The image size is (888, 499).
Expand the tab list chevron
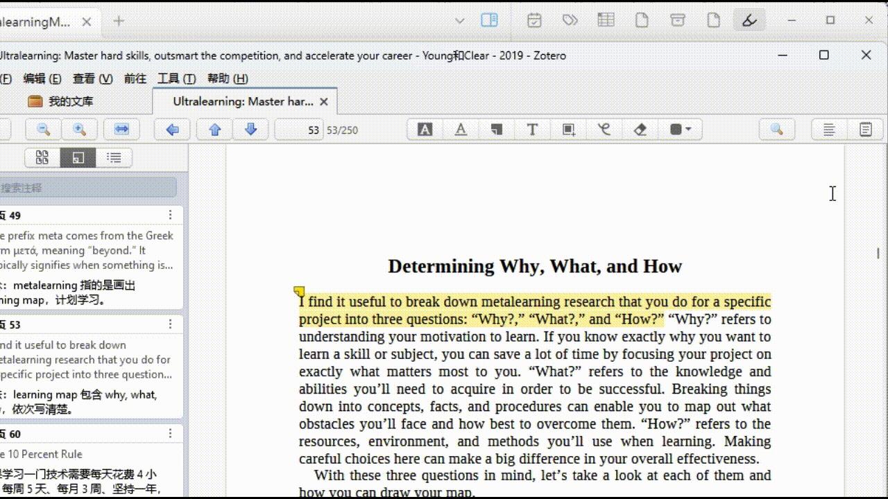459,21
